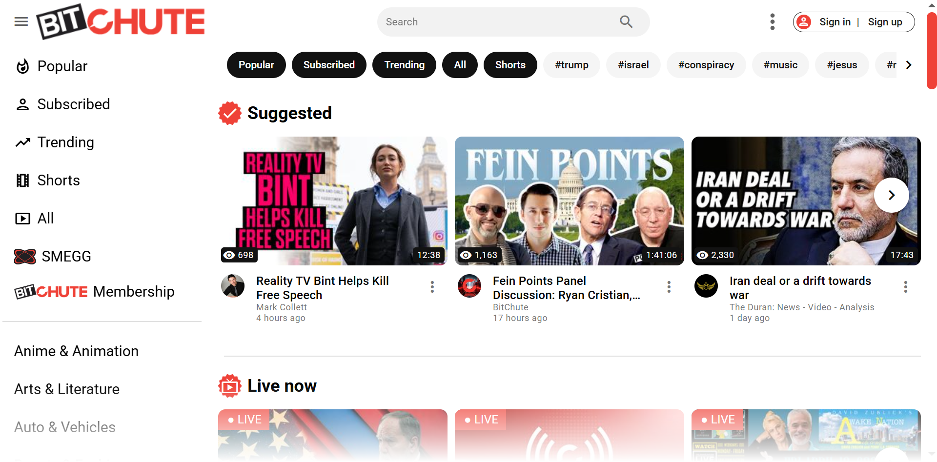The image size is (937, 462).
Task: Open the BitChute Membership link
Action: tap(94, 291)
